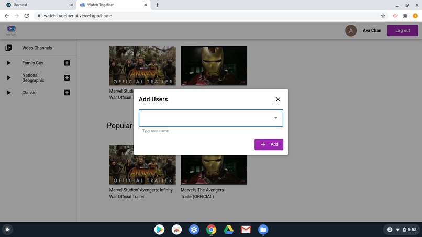
Task: Click the Ava Chan user name
Action: coord(372,31)
